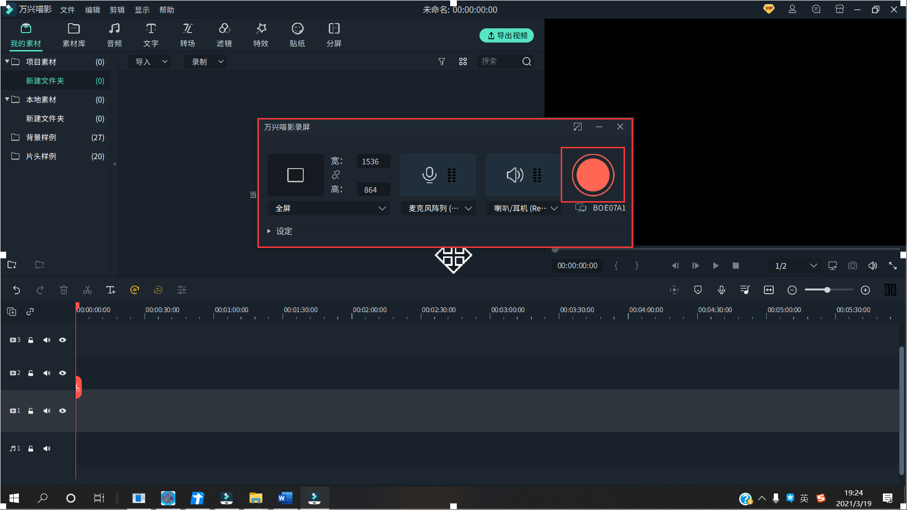Switch to the 转场 transitions tab
This screenshot has height=510, width=907.
pyautogui.click(x=188, y=35)
